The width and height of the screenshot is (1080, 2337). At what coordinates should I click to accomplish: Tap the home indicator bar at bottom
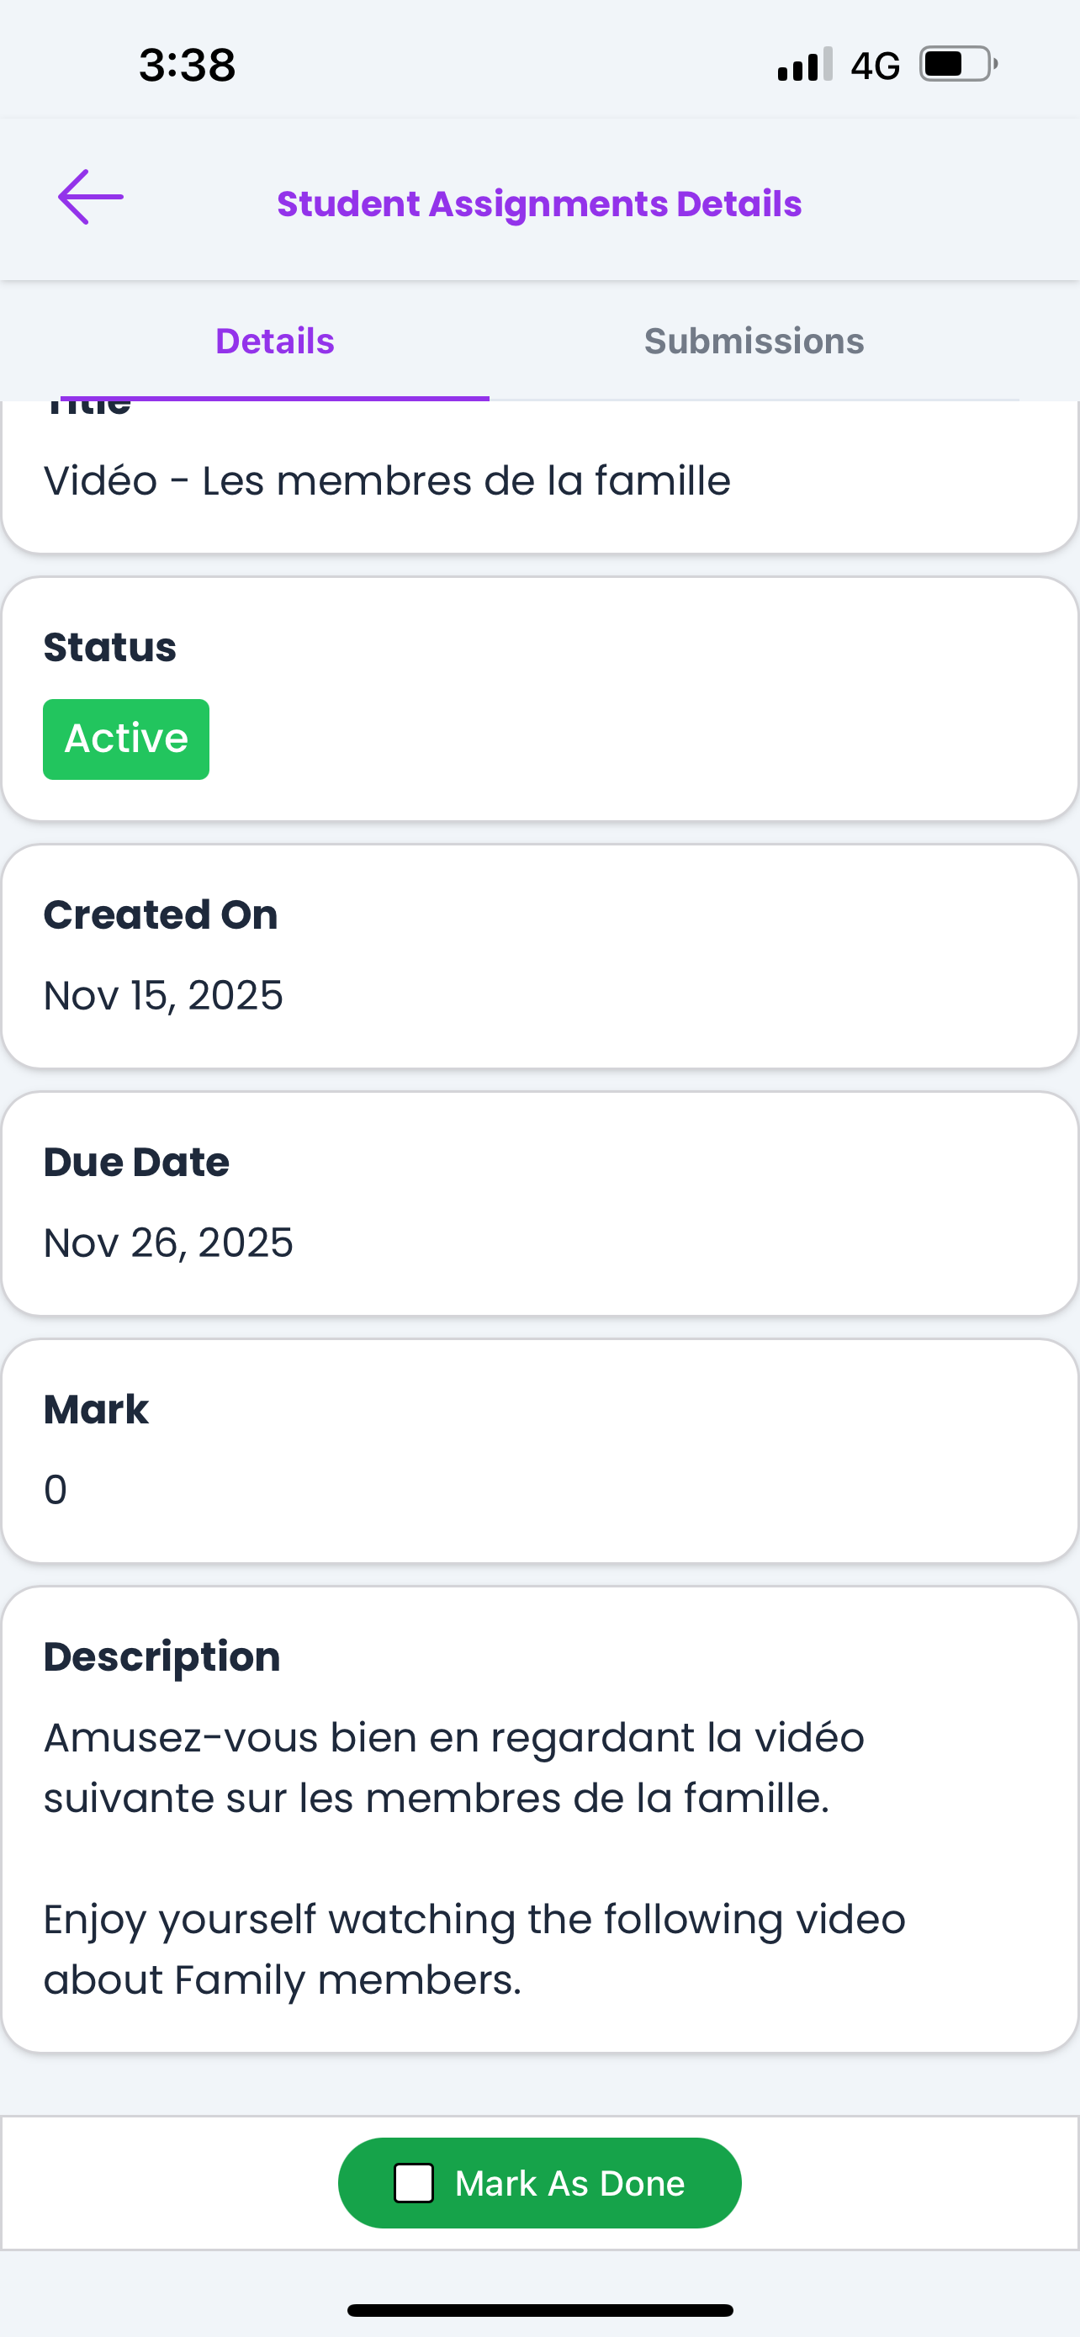(x=539, y=2310)
